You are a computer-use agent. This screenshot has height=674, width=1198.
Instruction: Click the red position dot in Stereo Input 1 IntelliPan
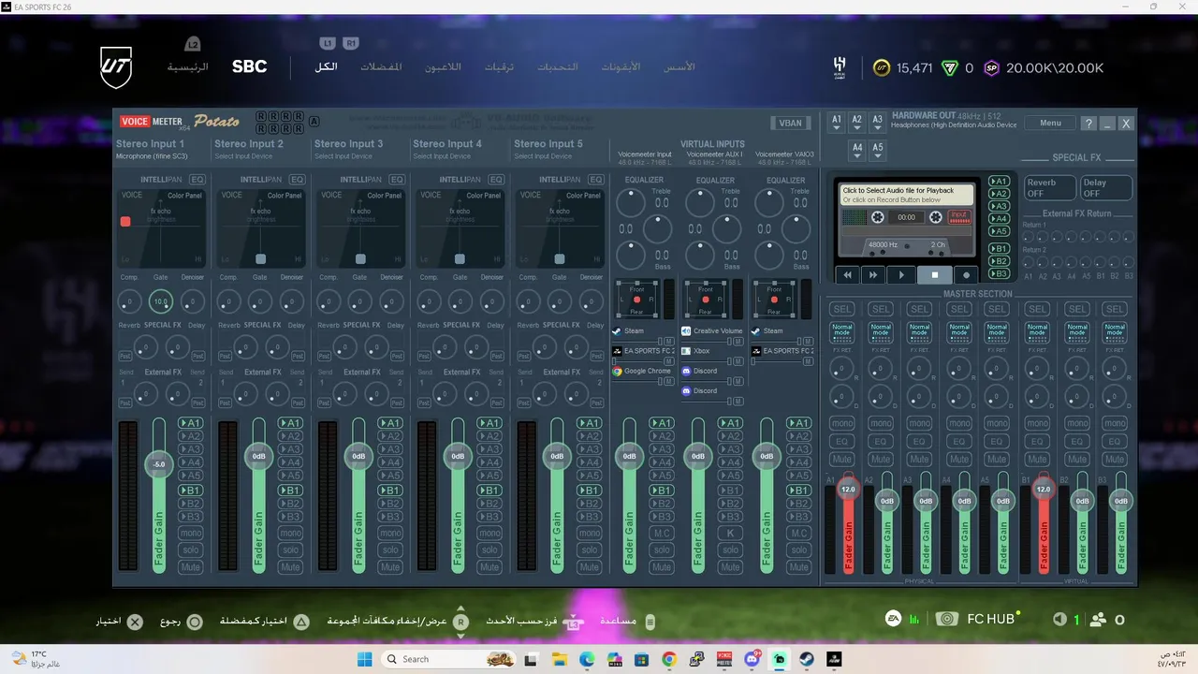[x=125, y=222]
